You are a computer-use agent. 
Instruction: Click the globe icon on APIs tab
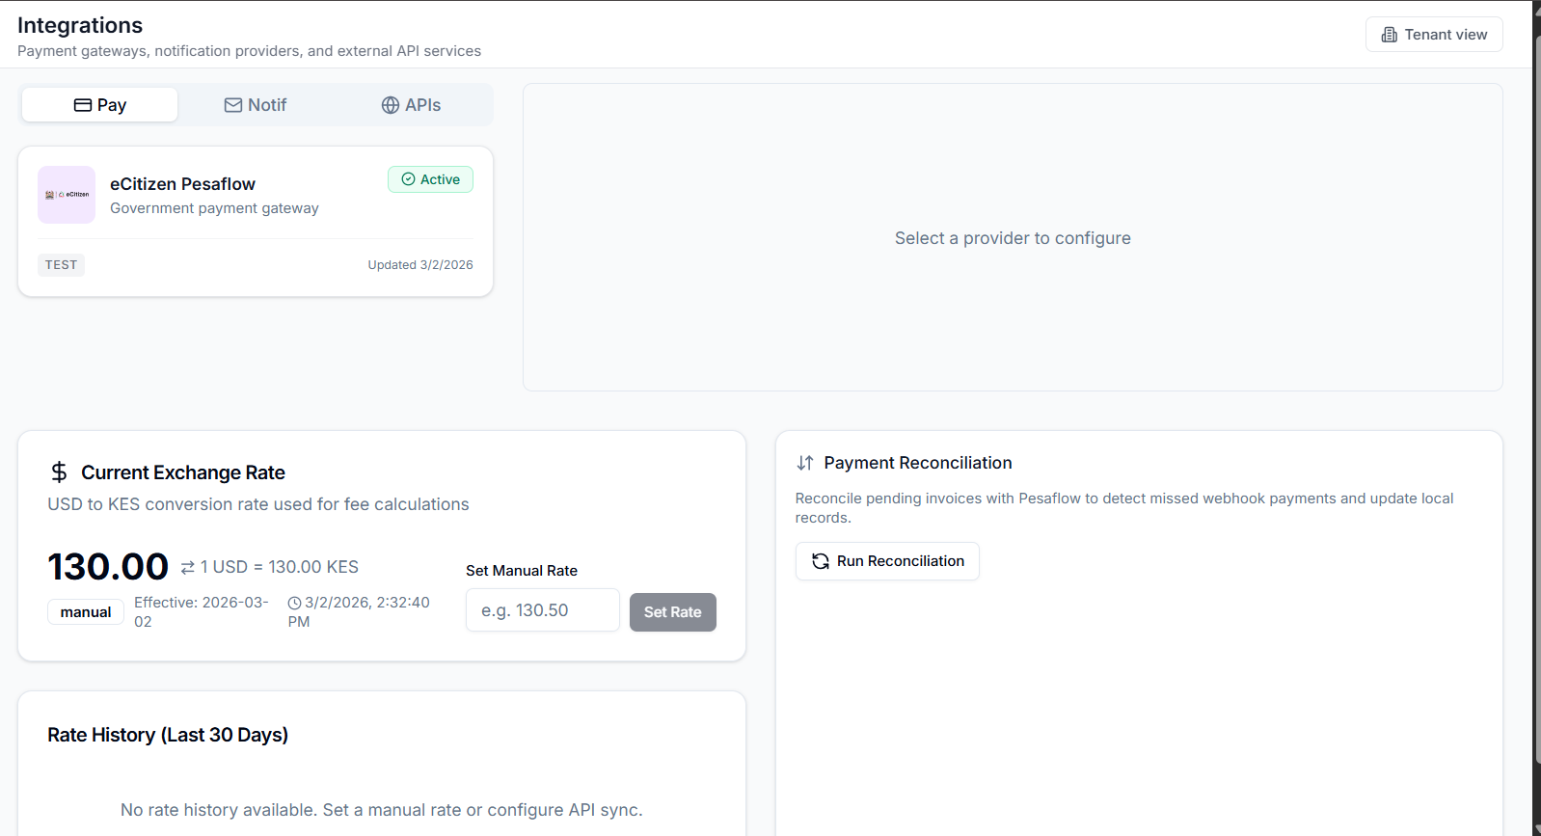(391, 105)
